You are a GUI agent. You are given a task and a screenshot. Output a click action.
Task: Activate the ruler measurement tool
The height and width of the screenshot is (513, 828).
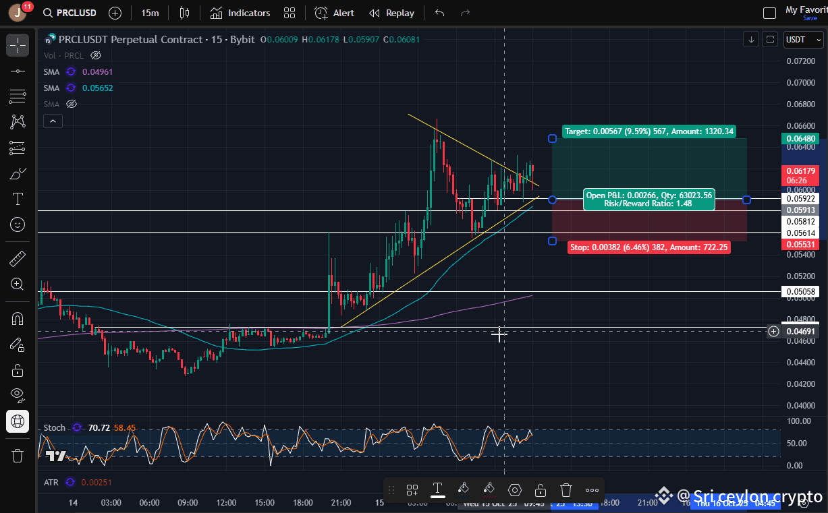[17, 257]
